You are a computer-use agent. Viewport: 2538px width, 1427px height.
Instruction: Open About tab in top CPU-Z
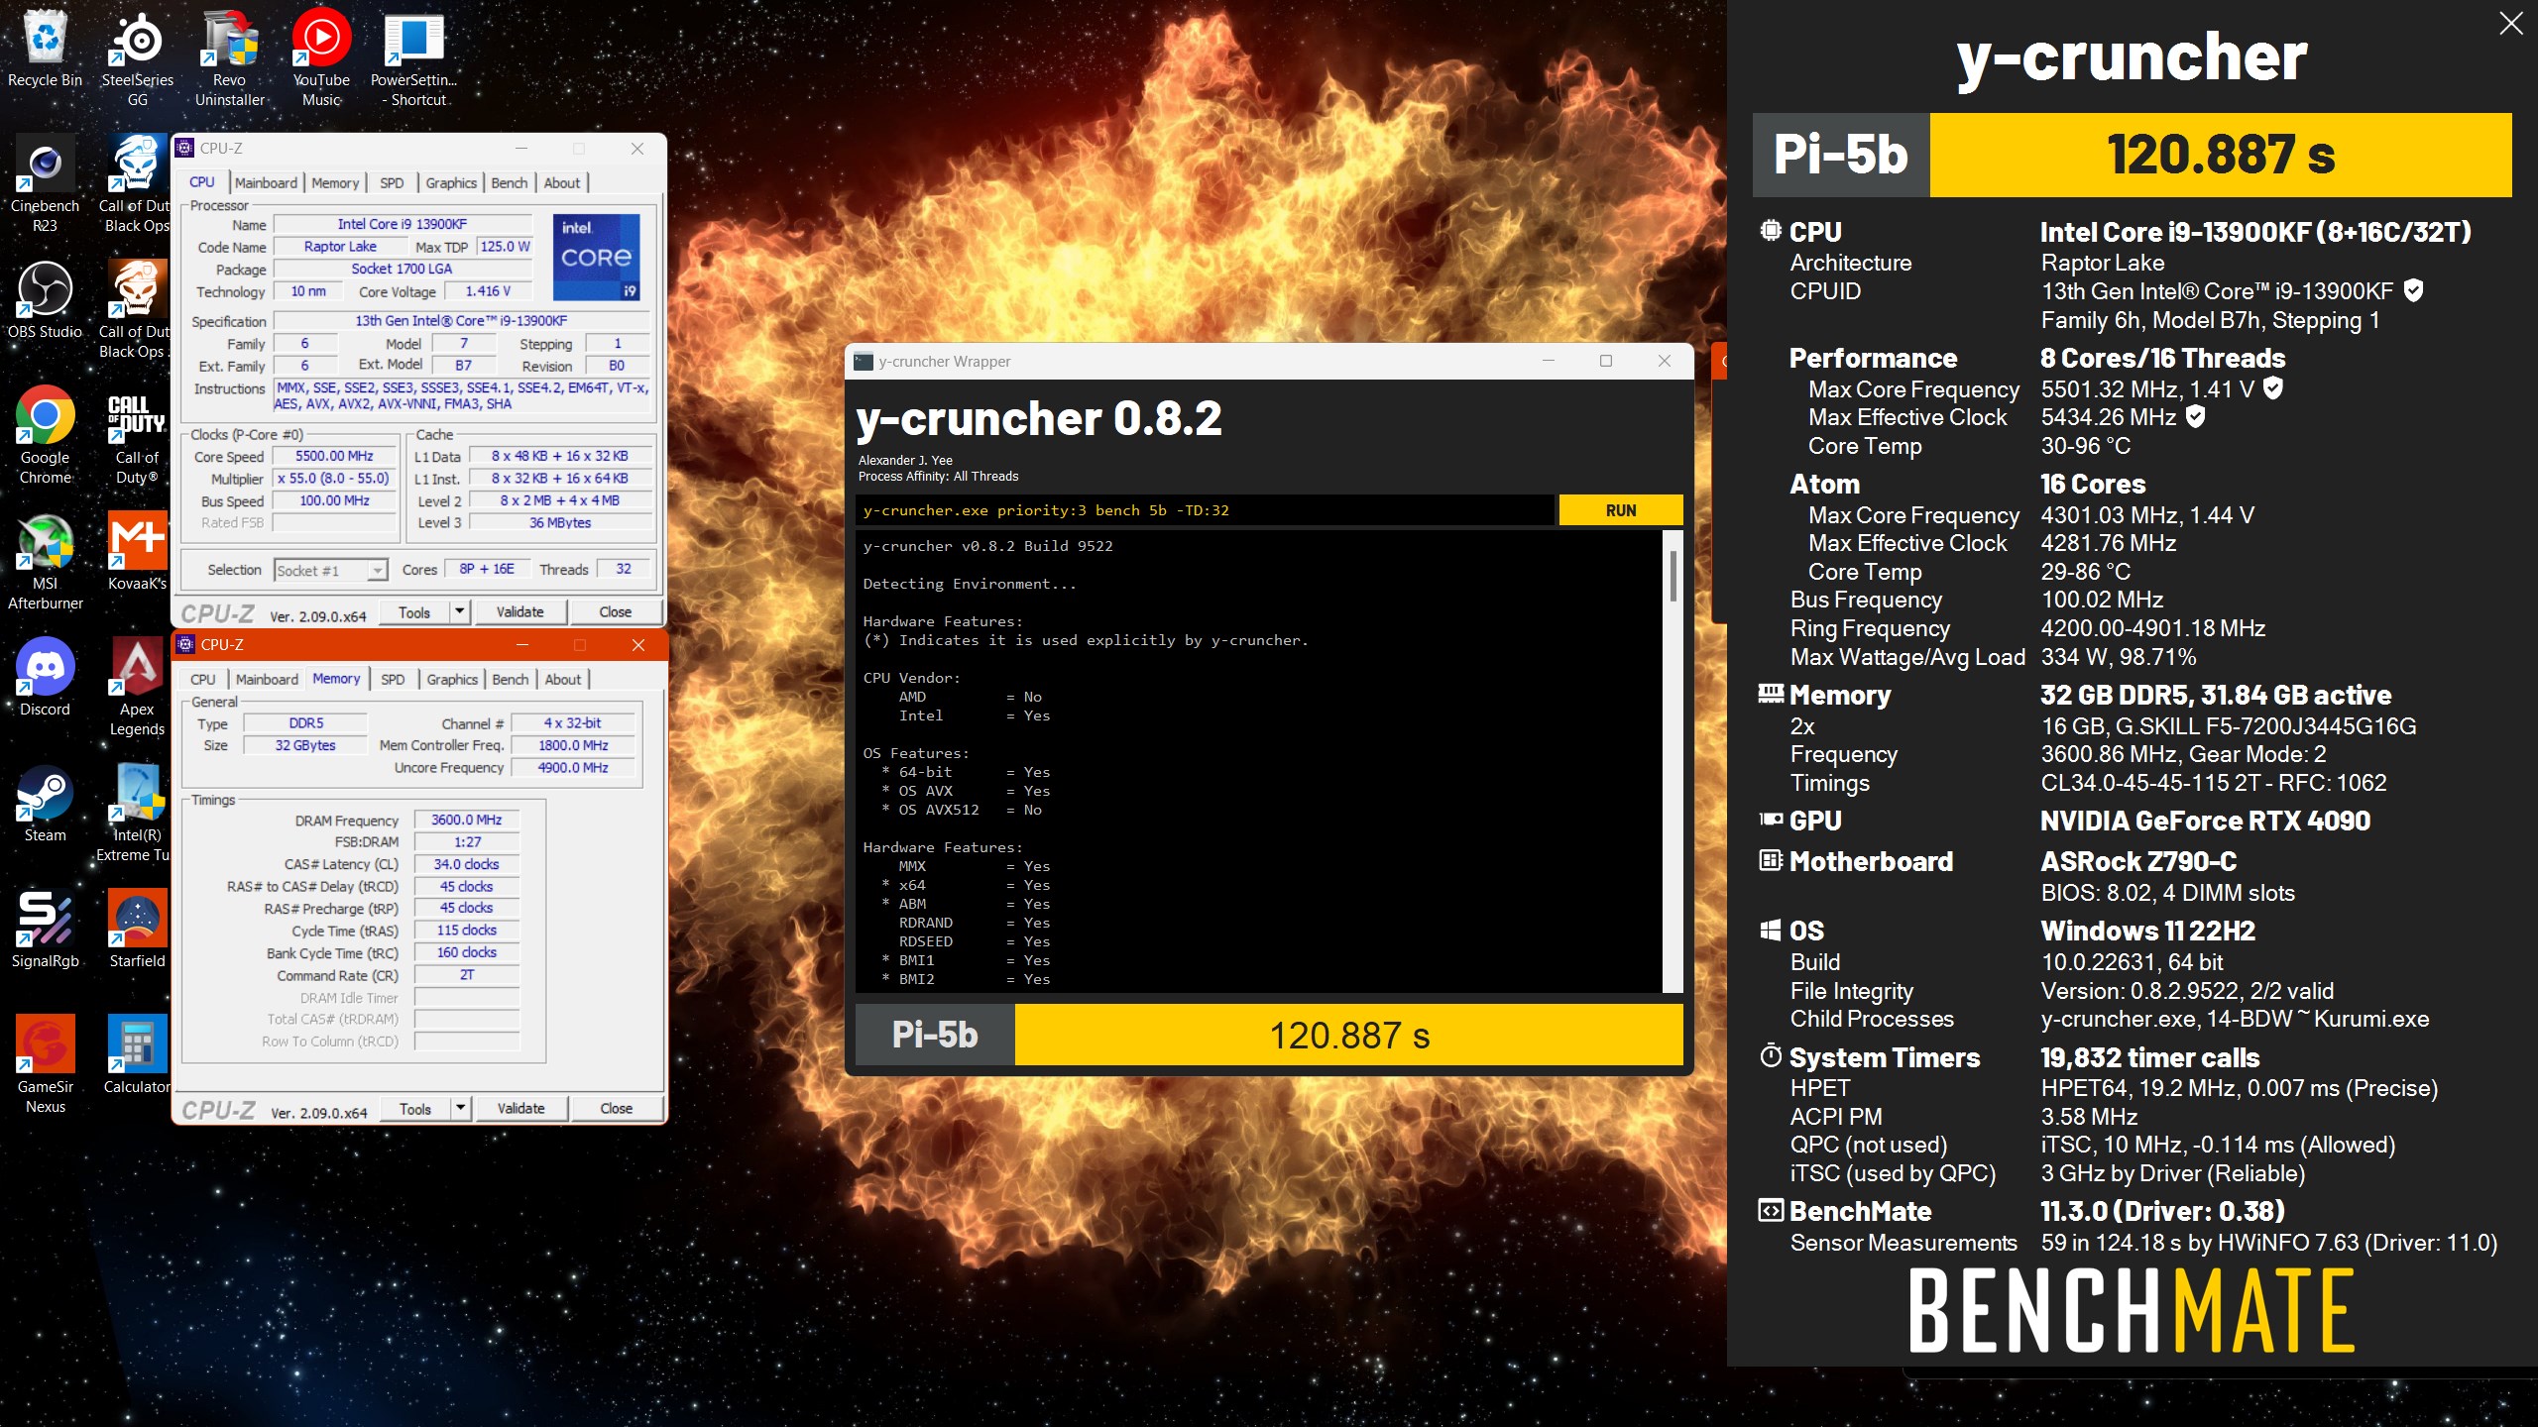point(562,182)
